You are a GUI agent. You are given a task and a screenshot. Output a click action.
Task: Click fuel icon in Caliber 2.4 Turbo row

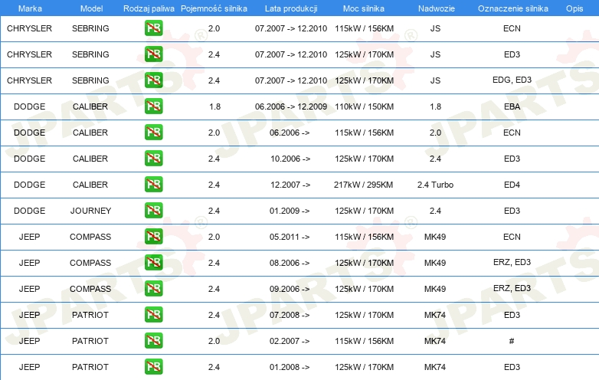[x=153, y=185]
